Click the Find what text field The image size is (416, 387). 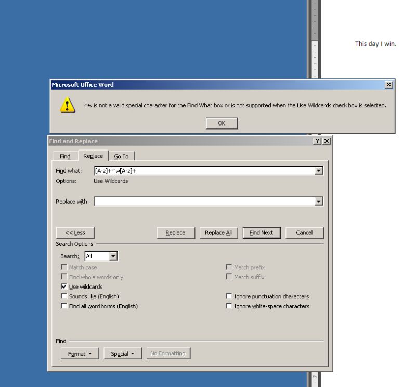pos(204,171)
